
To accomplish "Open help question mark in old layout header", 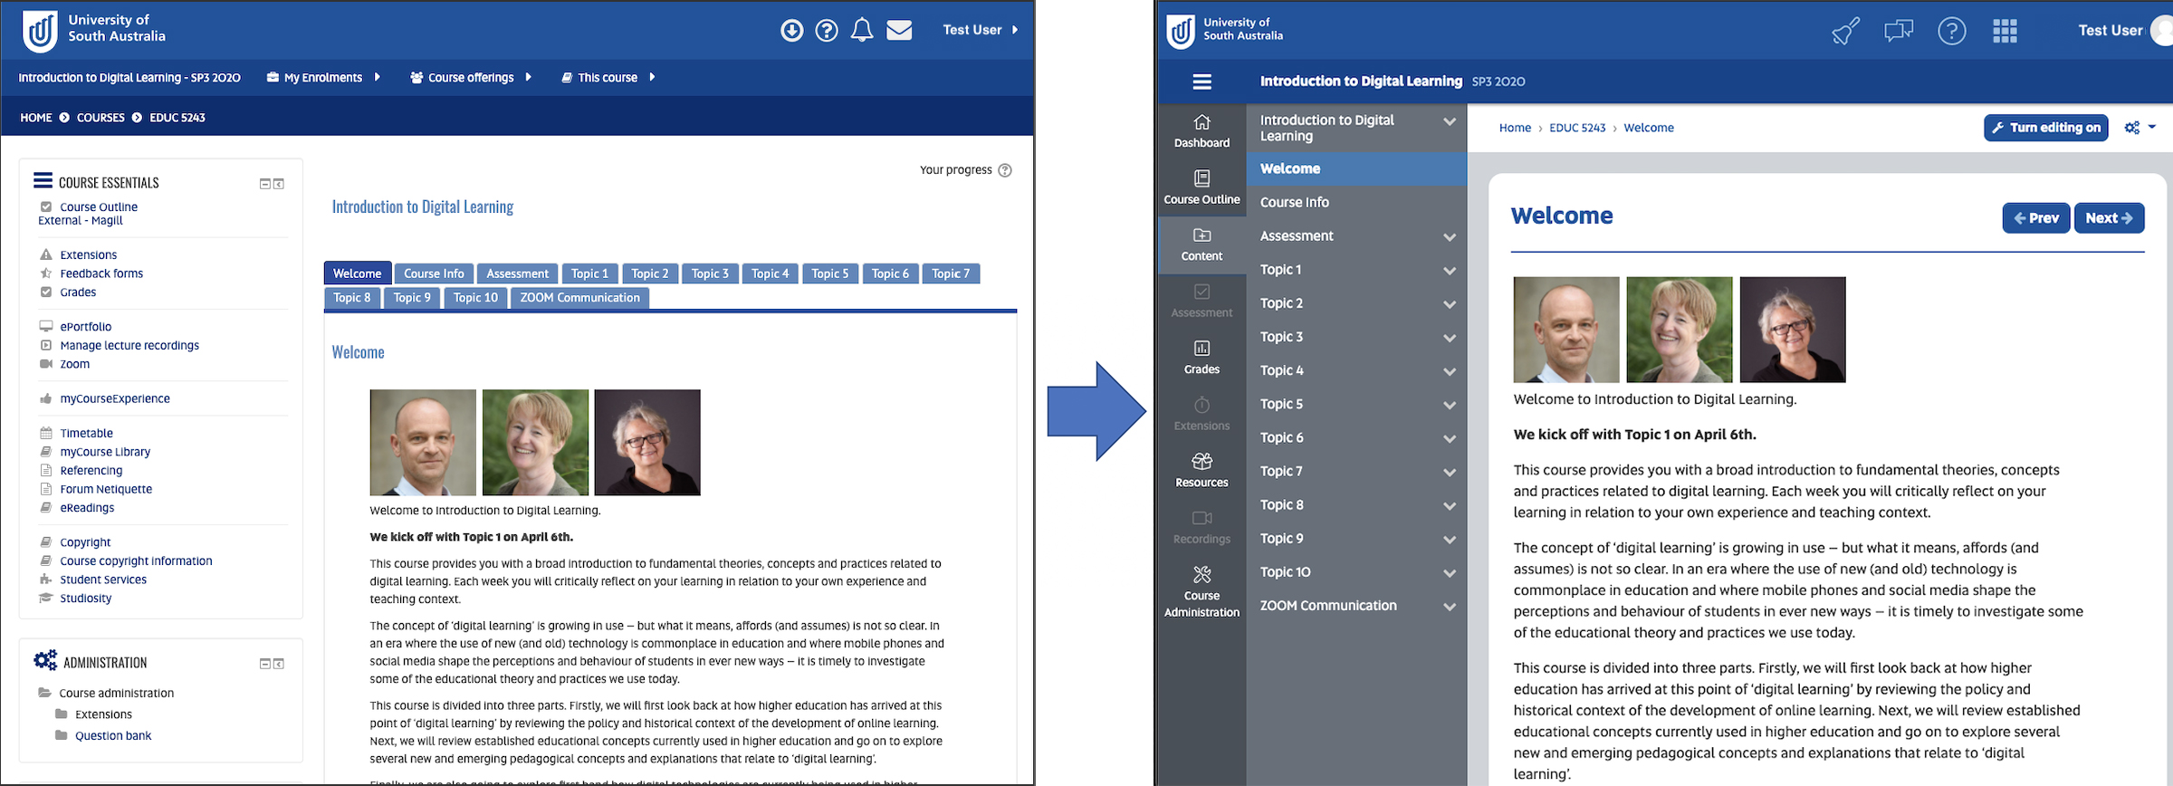I will click(x=827, y=31).
